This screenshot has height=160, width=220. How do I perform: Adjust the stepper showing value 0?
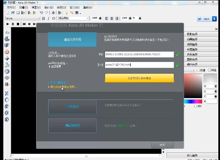[x=140, y=18]
